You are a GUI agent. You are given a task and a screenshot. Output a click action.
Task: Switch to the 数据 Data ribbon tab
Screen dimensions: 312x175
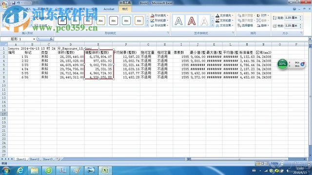pos(70,9)
